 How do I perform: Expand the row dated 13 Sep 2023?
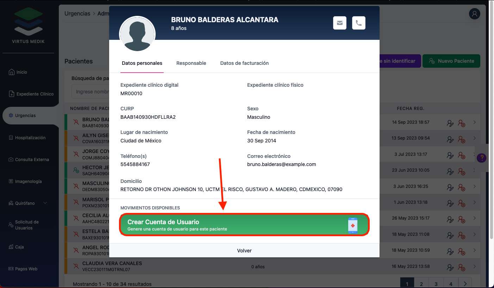[475, 138]
